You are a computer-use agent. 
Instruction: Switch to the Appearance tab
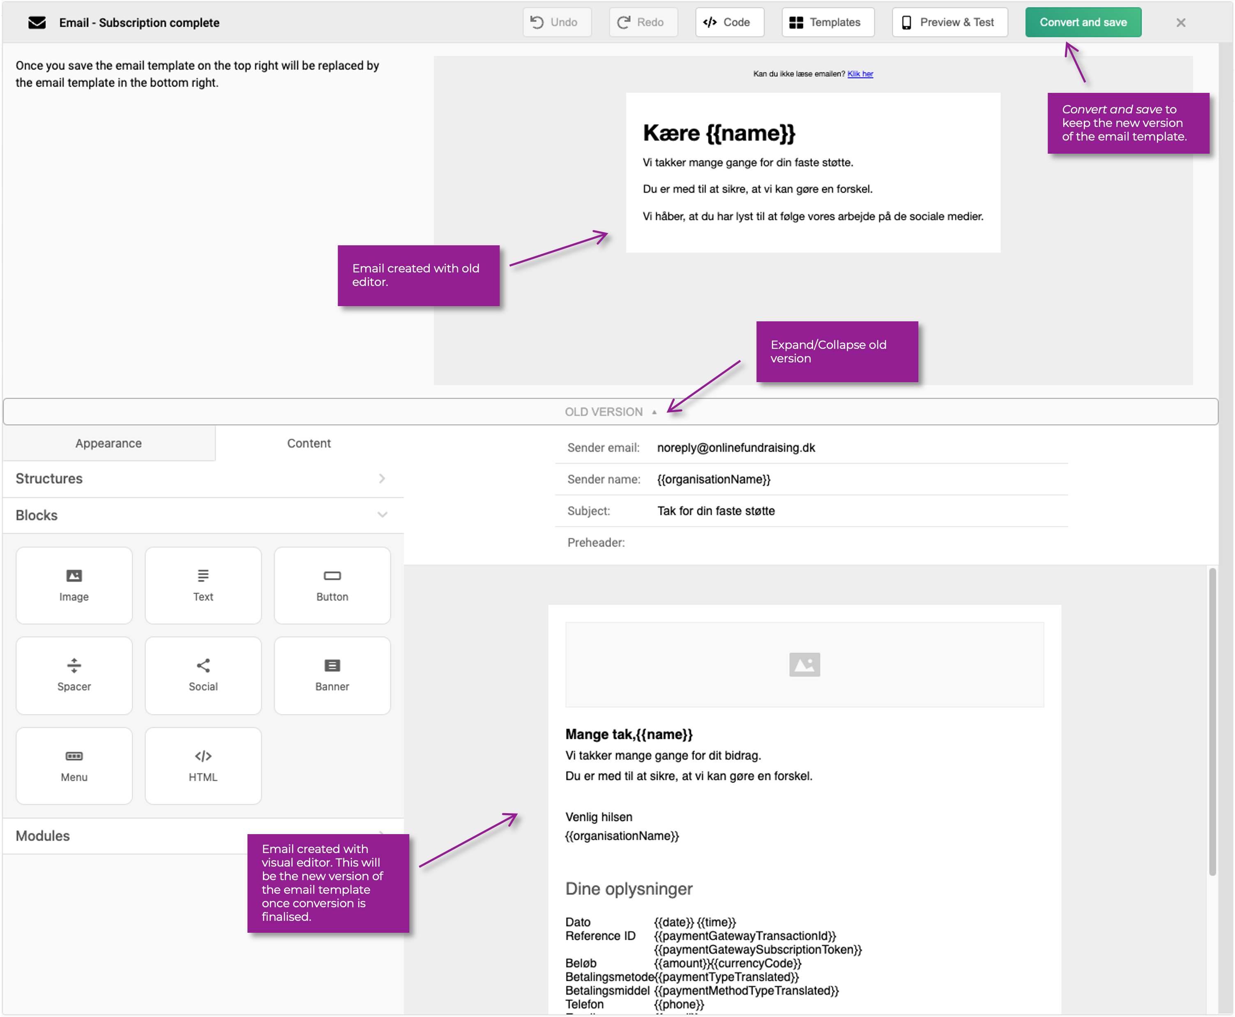tap(108, 443)
